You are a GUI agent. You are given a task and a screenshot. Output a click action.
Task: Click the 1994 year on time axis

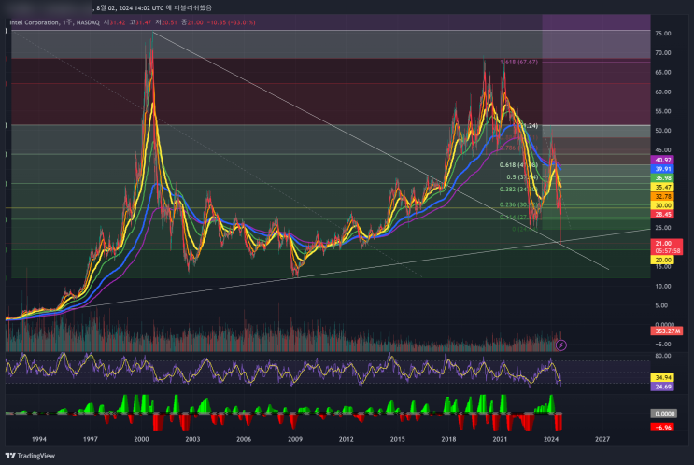point(39,439)
